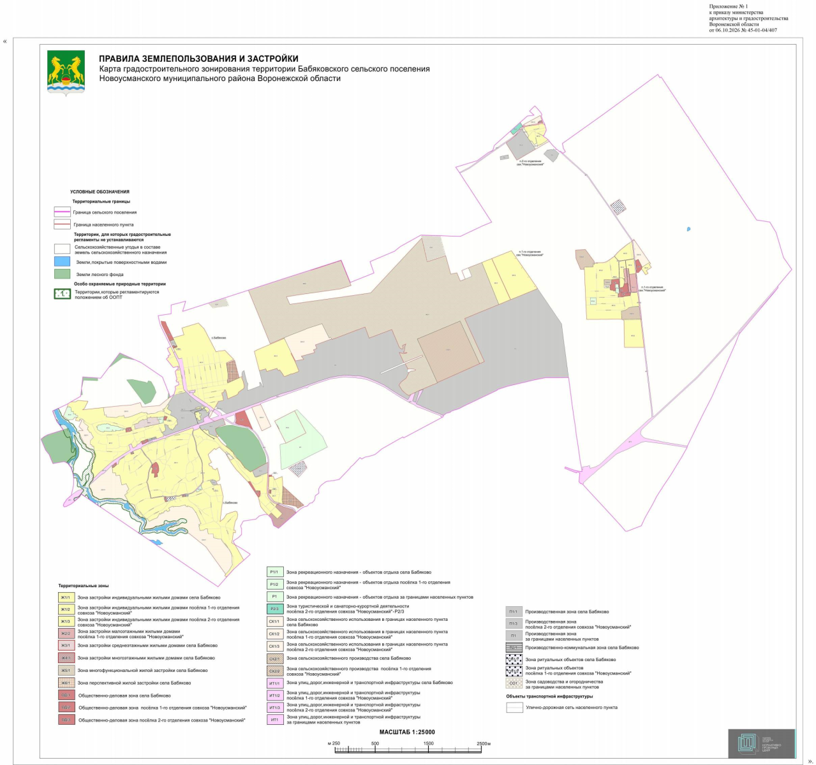Click the УСЛОВНЫЕ ОБОЗНАЧЕНИЯ legend heading
816x765 pixels.
point(100,191)
